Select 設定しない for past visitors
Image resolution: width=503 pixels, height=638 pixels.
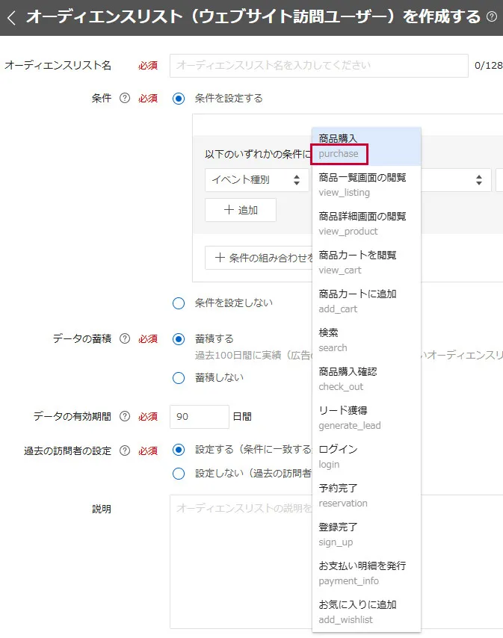[179, 473]
